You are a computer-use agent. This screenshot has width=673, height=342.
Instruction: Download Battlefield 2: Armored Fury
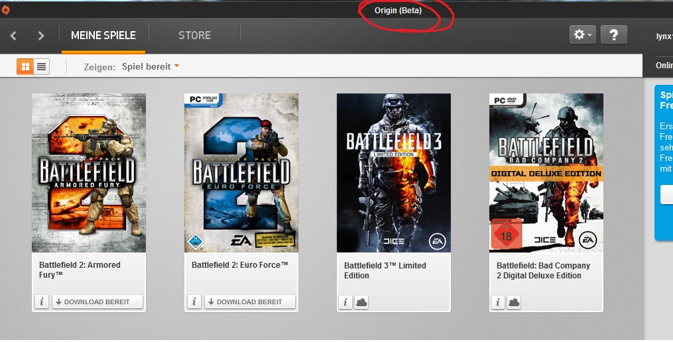pyautogui.click(x=97, y=302)
